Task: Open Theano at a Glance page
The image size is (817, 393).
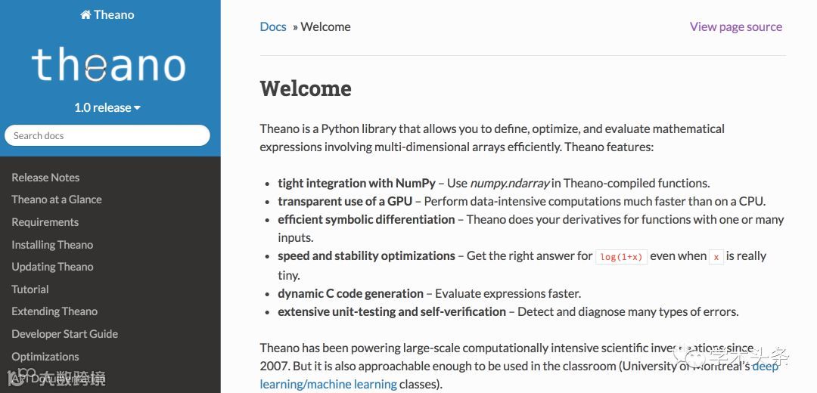Action: [x=57, y=200]
